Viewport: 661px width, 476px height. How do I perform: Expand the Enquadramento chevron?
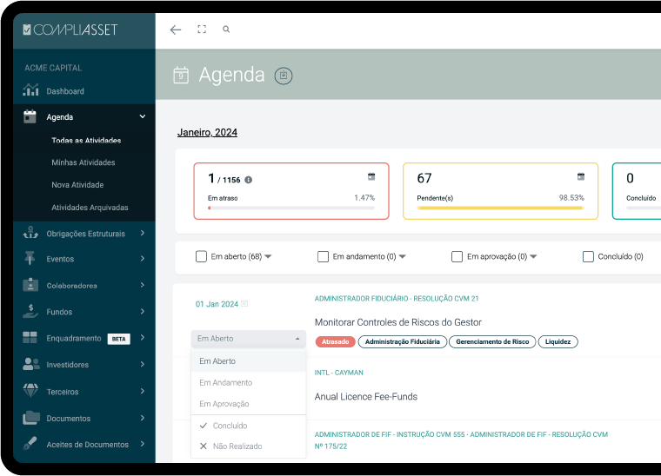coord(143,338)
